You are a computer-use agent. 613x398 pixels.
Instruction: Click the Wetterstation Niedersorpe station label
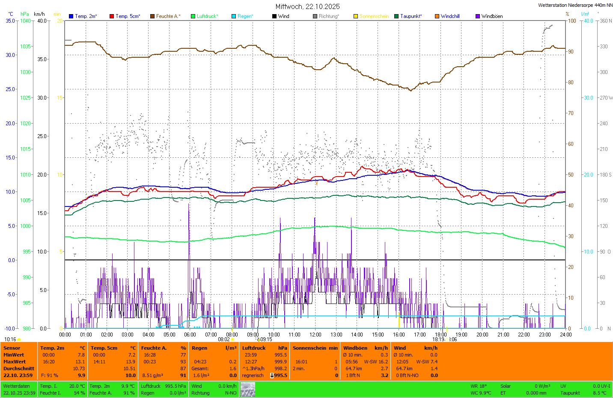[x=575, y=5]
